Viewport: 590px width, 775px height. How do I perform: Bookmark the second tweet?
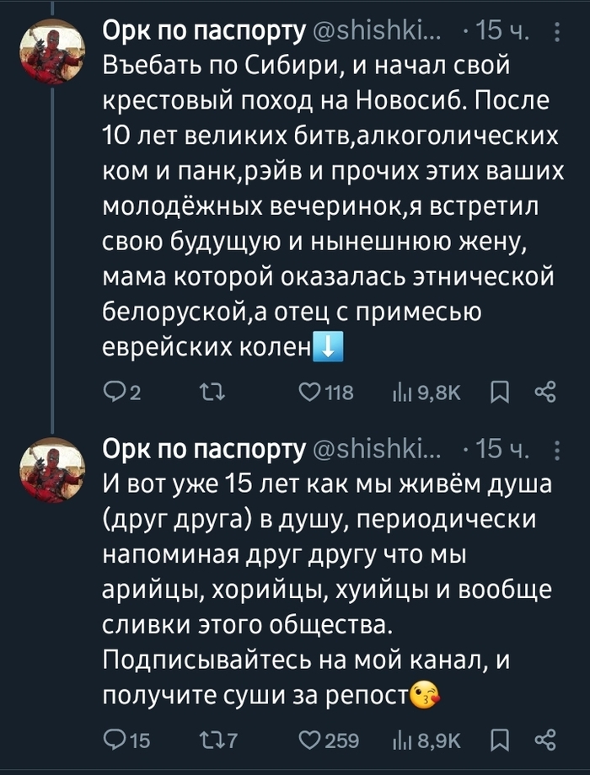point(499,740)
